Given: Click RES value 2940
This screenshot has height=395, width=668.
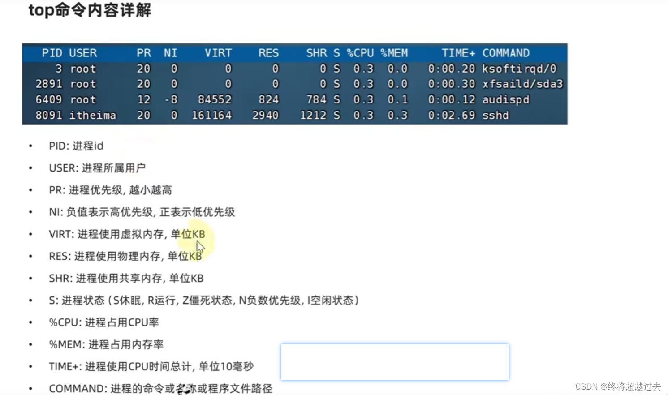Looking at the screenshot, I should pyautogui.click(x=266, y=115).
